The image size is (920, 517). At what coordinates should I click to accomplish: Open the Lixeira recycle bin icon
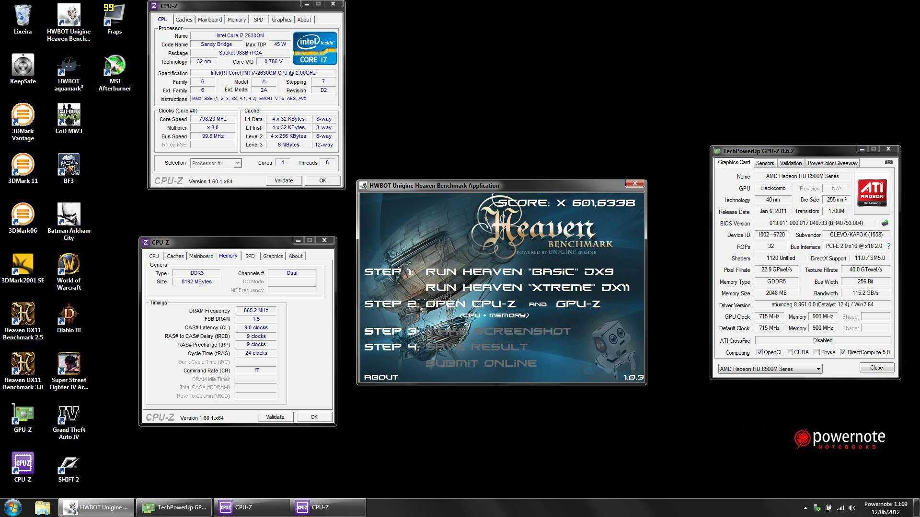pyautogui.click(x=23, y=19)
